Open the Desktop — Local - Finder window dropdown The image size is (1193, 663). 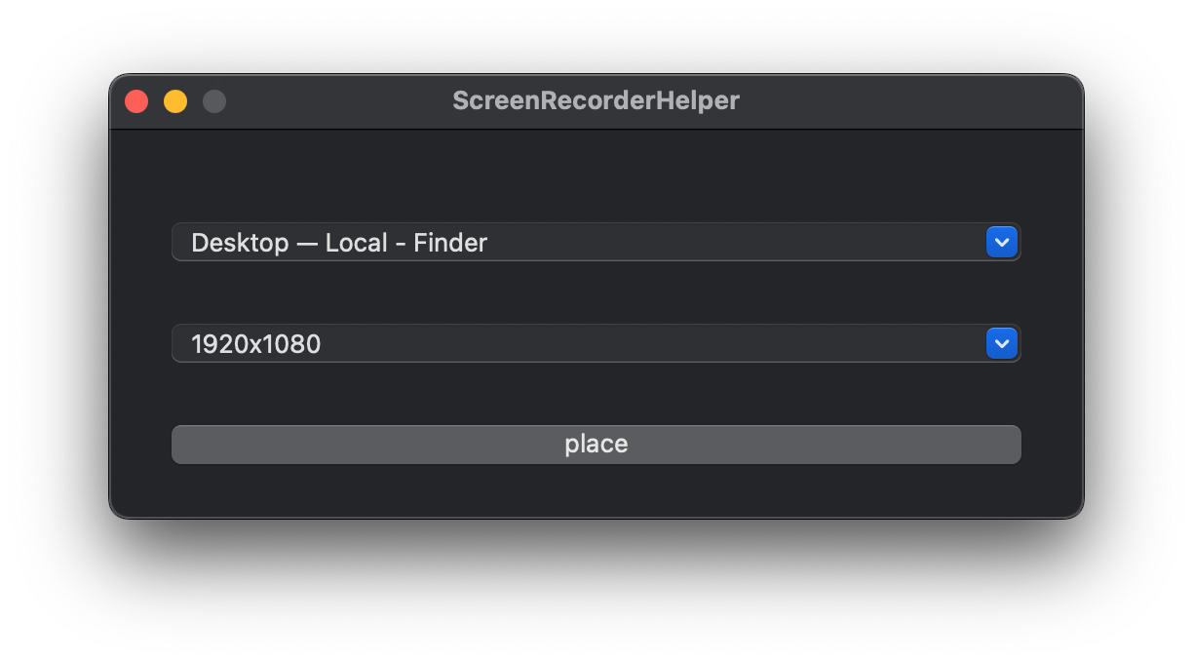tap(596, 242)
